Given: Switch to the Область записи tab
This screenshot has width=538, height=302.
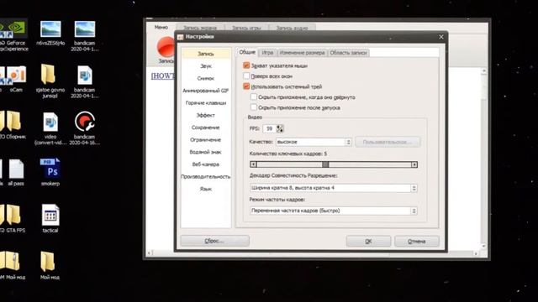Looking at the screenshot, I should 348,53.
